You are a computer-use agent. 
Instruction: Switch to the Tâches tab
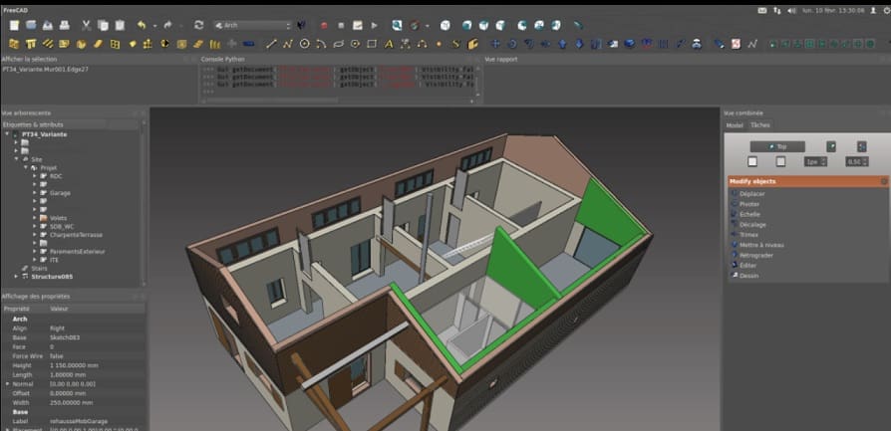(x=759, y=125)
